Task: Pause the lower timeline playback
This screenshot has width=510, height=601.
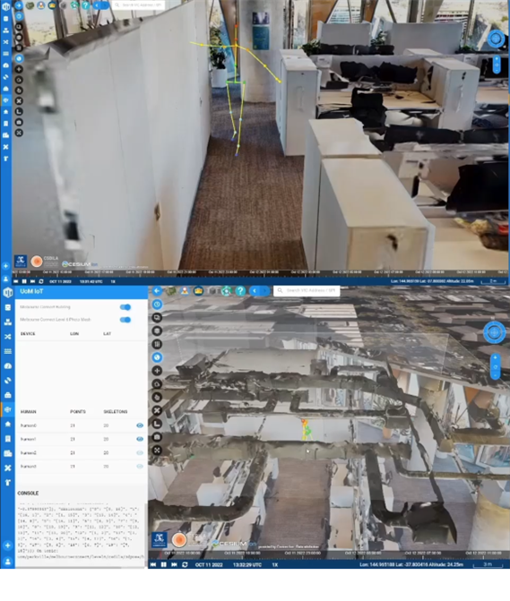Action: coord(163,564)
